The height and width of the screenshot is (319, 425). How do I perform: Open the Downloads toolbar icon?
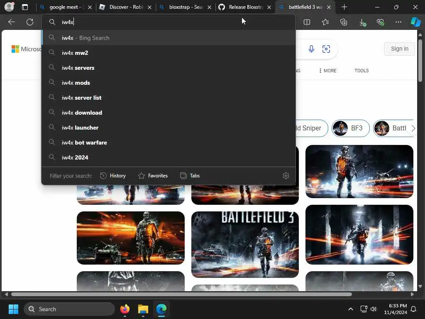coord(362,22)
